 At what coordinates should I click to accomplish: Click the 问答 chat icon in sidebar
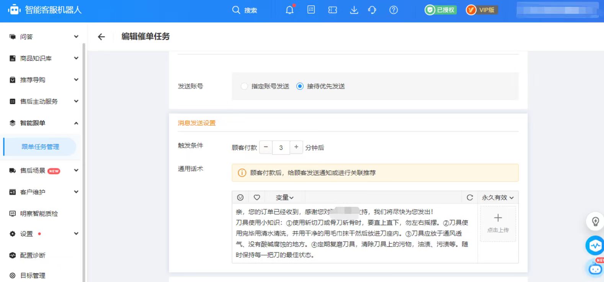[13, 37]
